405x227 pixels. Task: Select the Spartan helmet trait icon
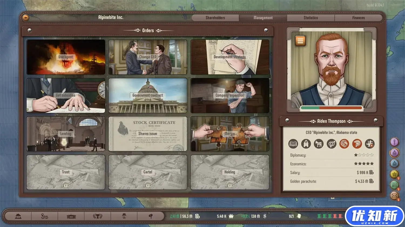point(357,144)
